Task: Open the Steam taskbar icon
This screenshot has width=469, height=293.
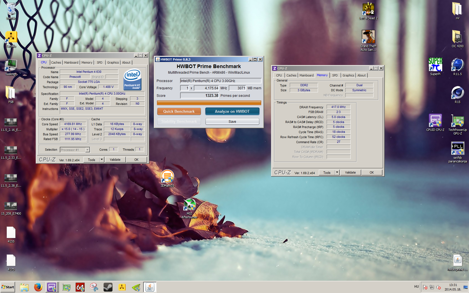Action: (x=108, y=287)
